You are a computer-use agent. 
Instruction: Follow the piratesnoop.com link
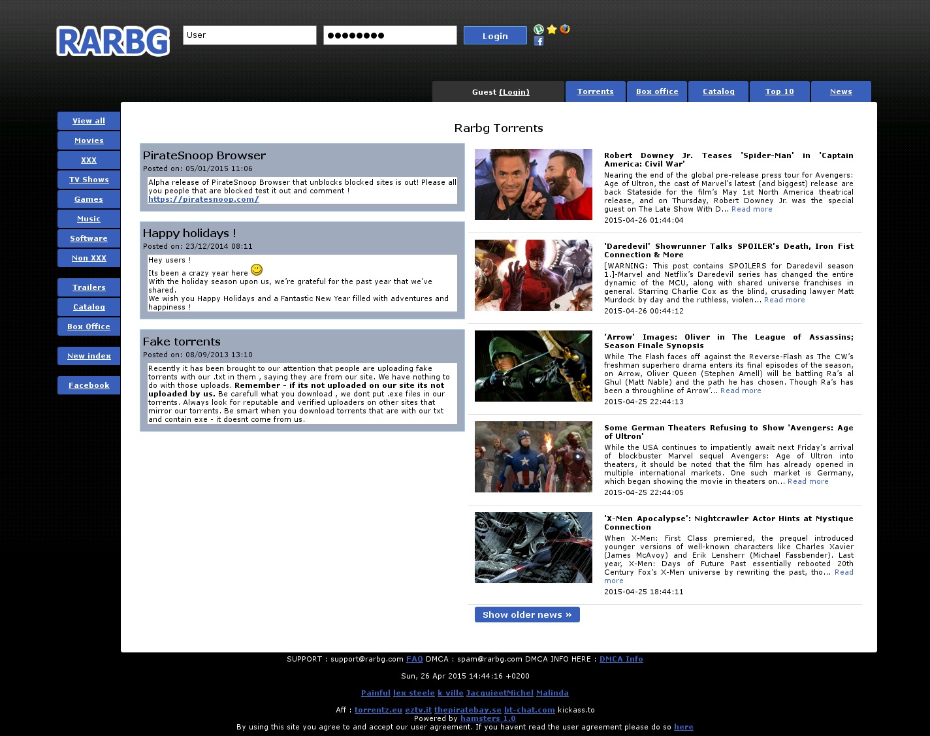click(x=203, y=199)
